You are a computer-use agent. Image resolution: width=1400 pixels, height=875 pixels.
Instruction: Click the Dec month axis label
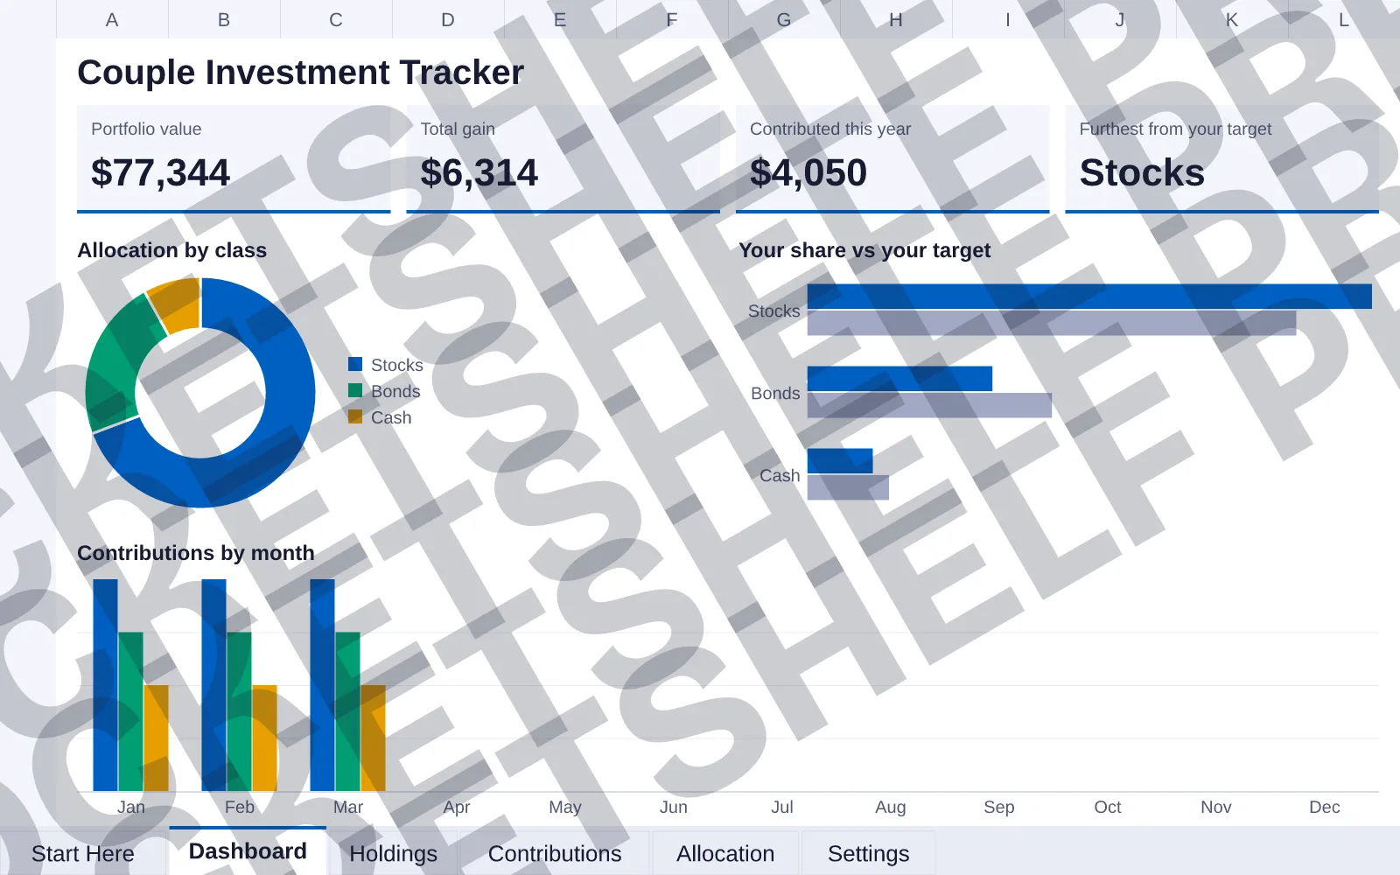pyautogui.click(x=1324, y=807)
